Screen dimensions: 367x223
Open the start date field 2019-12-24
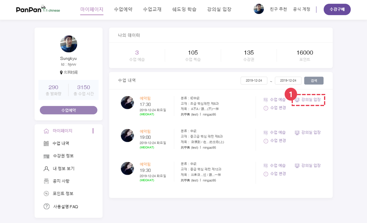click(254, 81)
